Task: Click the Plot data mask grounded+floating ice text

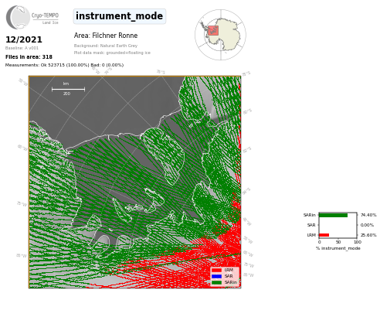Action: pos(112,53)
